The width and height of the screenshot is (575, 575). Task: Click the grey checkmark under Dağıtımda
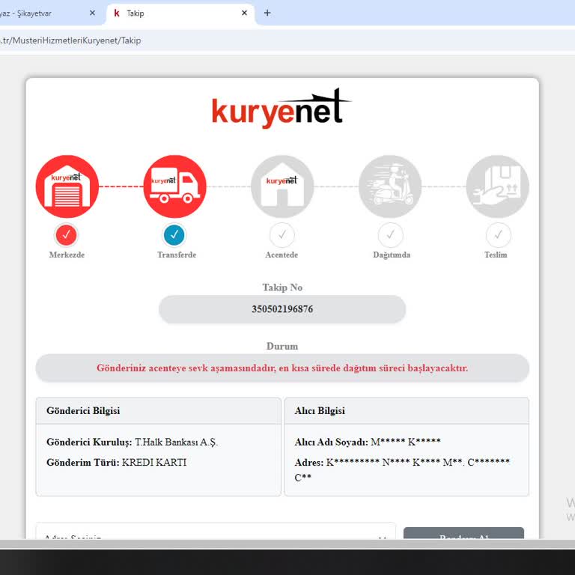(x=391, y=234)
